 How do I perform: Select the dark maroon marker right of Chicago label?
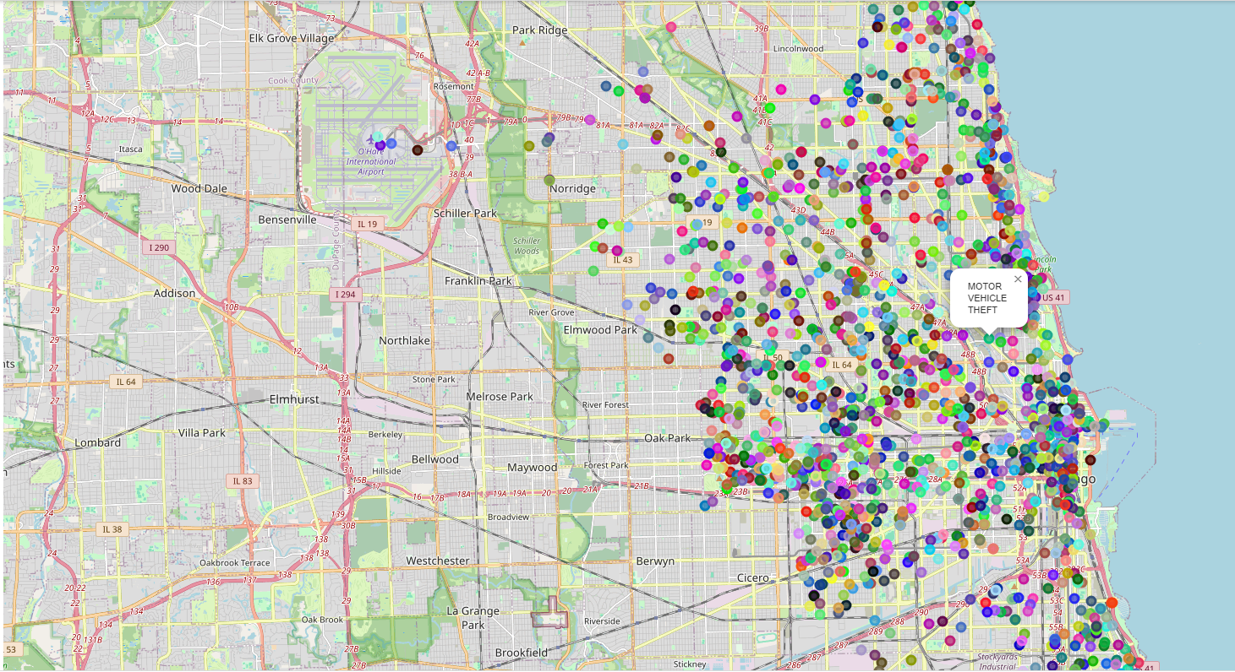click(1090, 460)
